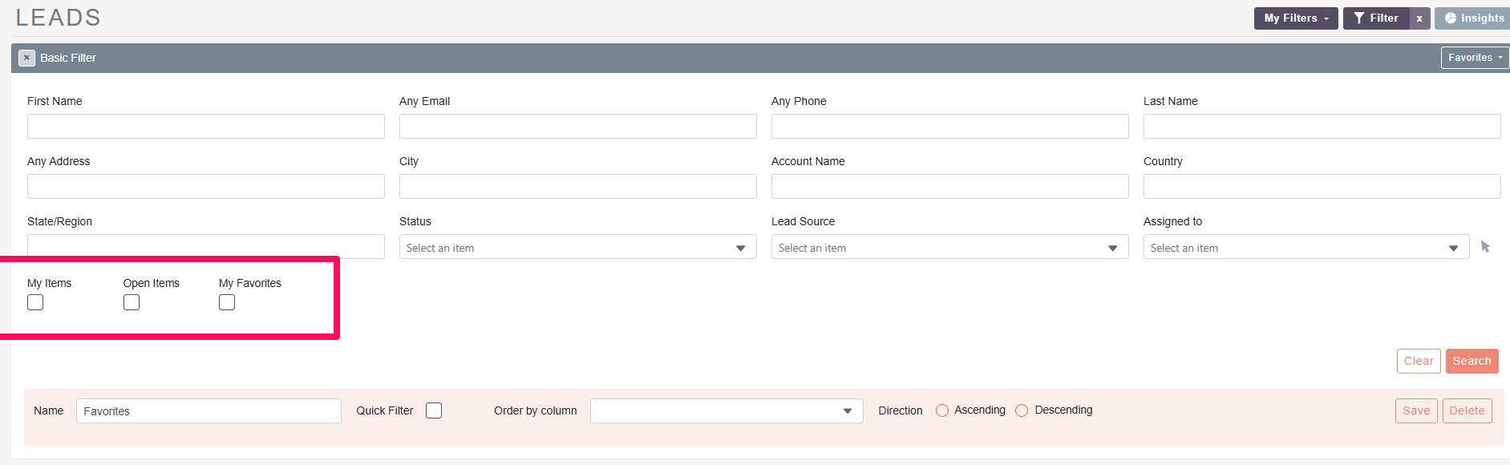Delete the saved filter
Screen dimensions: 1510x465
coord(1467,411)
